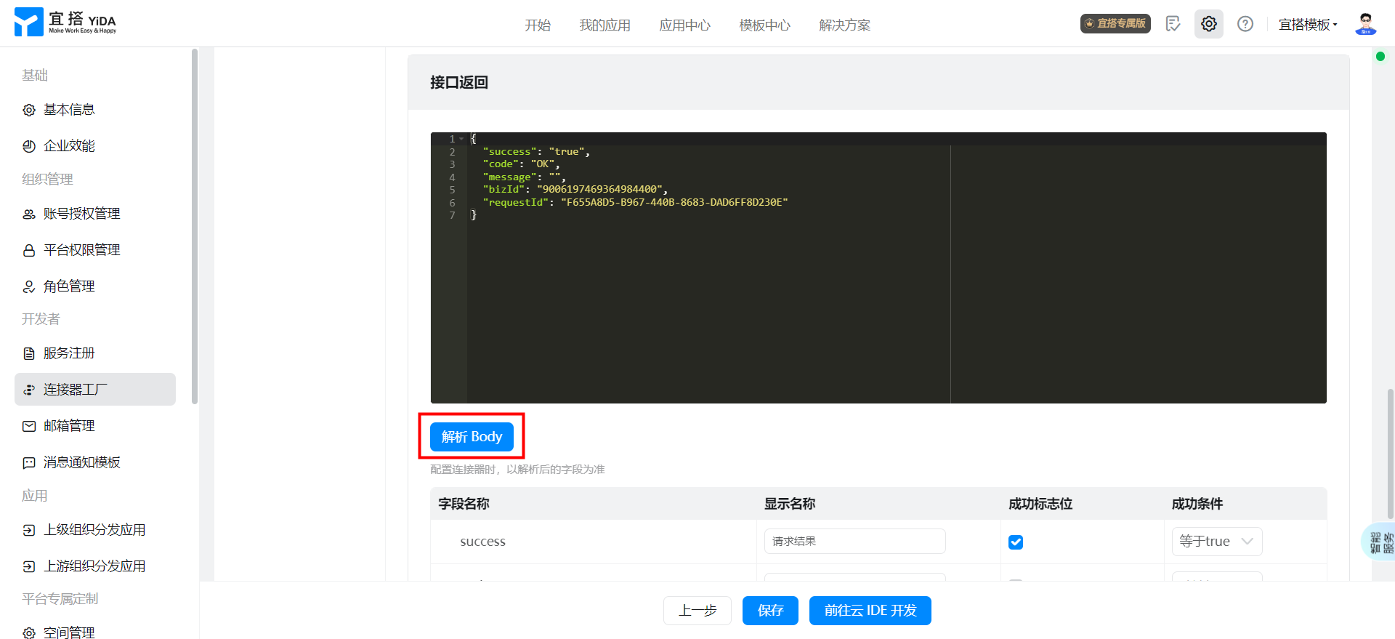Go to 应用中心 tab
The image size is (1395, 639).
pos(684,25)
